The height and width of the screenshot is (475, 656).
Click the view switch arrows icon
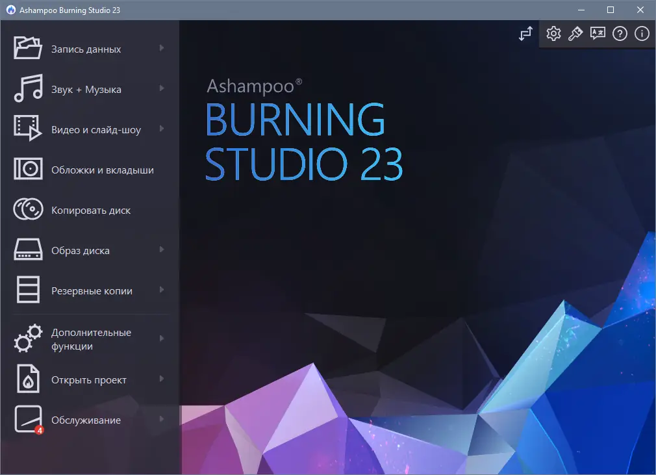tap(525, 33)
